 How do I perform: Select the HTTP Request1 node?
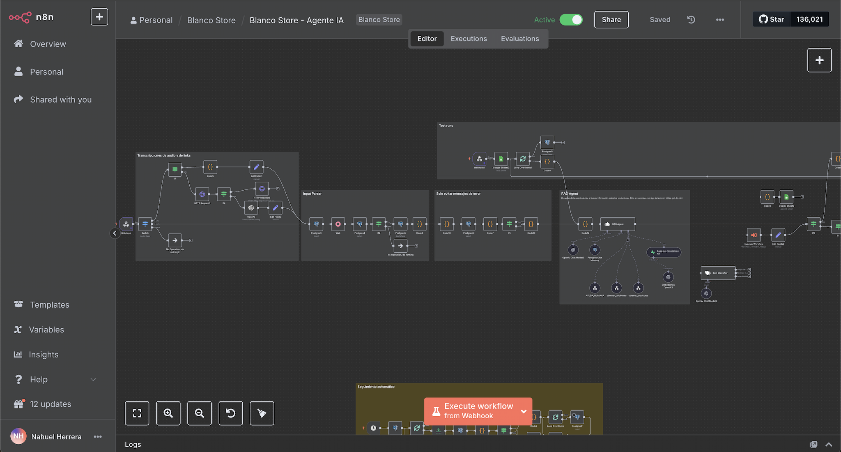[x=202, y=194]
